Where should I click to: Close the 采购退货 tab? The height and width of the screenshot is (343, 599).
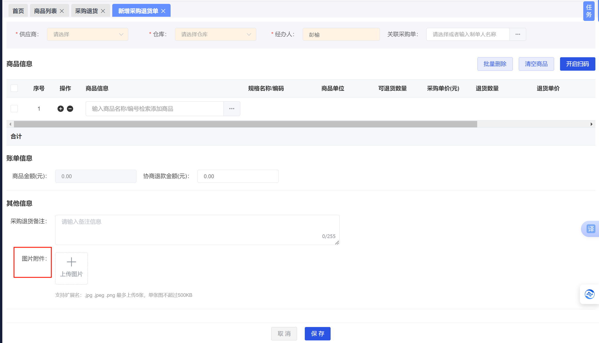pyautogui.click(x=103, y=11)
